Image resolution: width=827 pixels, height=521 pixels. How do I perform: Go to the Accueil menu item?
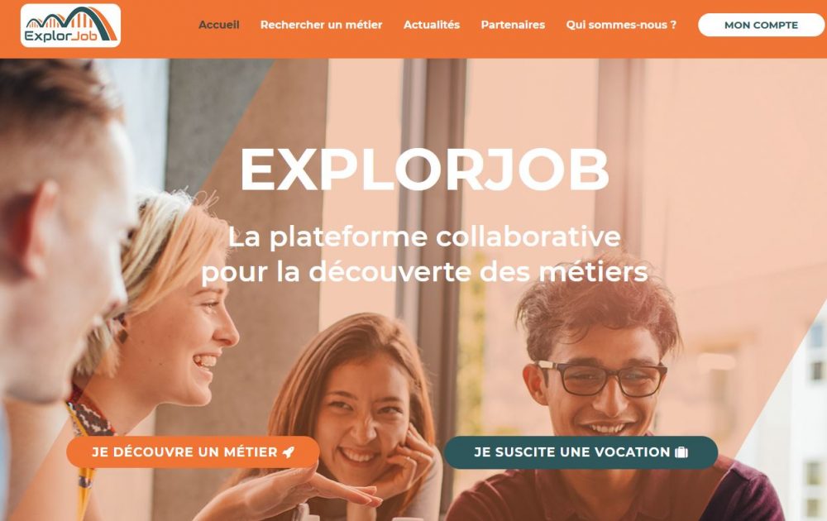pyautogui.click(x=218, y=25)
